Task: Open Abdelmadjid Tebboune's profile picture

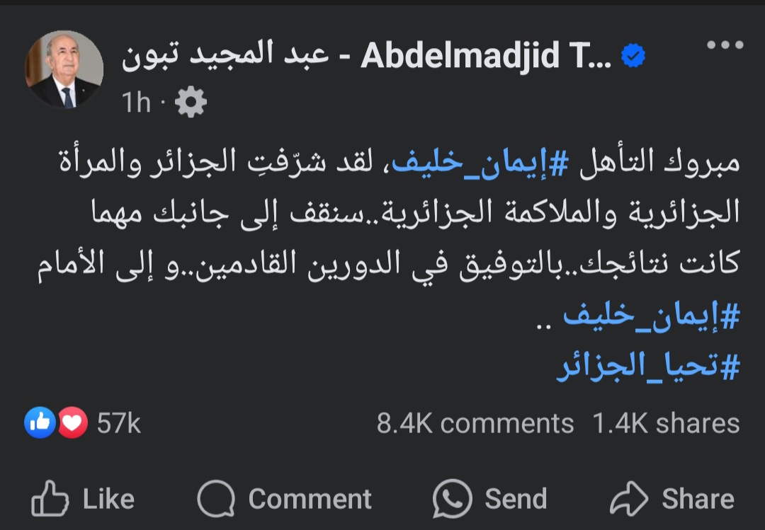Action: pos(64,69)
